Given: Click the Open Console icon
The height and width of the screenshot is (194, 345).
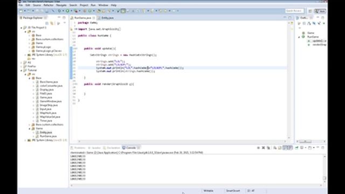Looking at the screenshot, I should (310, 148).
